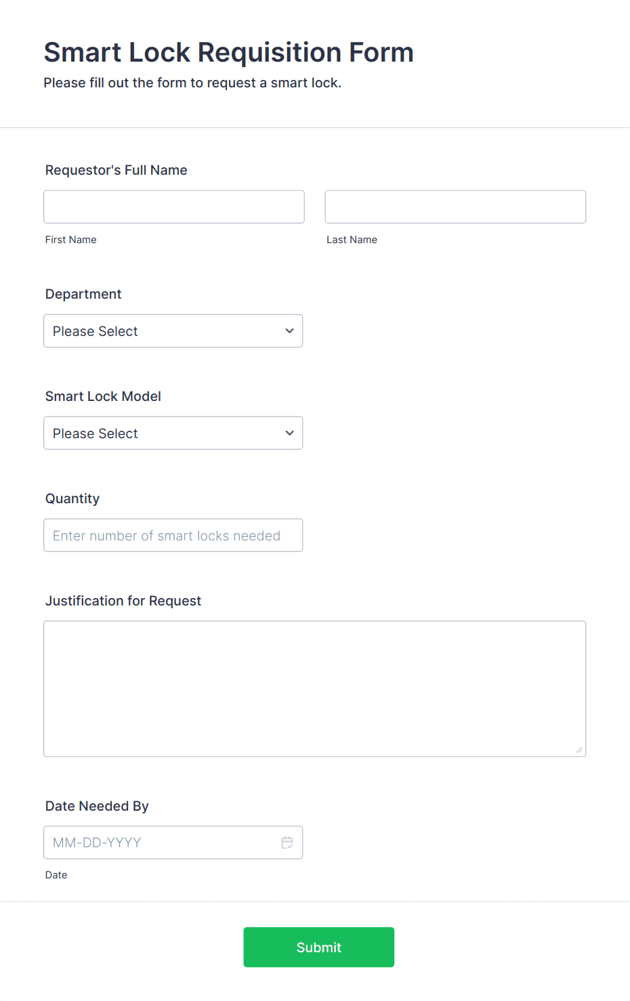
Task: Click the Requestor's Full Name label
Action: pos(117,170)
